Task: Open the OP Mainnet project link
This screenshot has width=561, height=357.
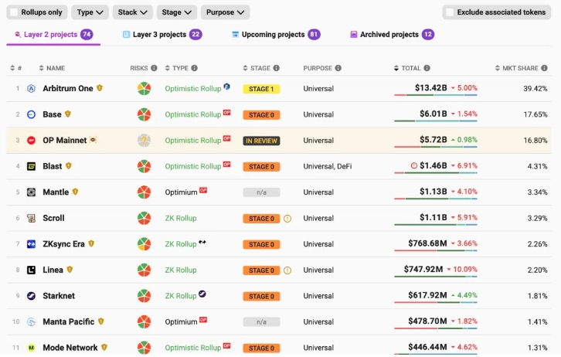Action: (64, 141)
